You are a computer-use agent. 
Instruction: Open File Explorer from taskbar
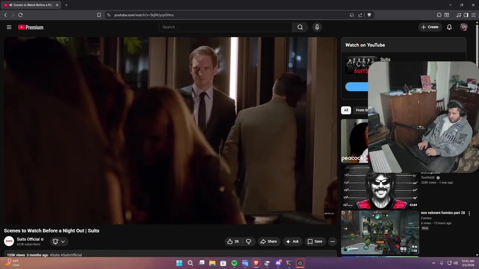212,263
